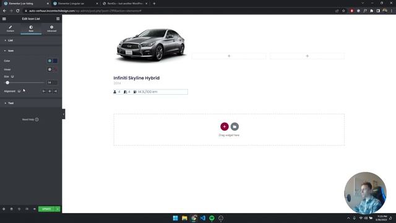Image resolution: width=396 pixels, height=223 pixels.
Task: Reload the current page
Action: [18, 11]
